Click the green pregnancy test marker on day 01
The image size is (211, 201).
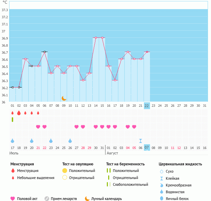tap(12, 120)
